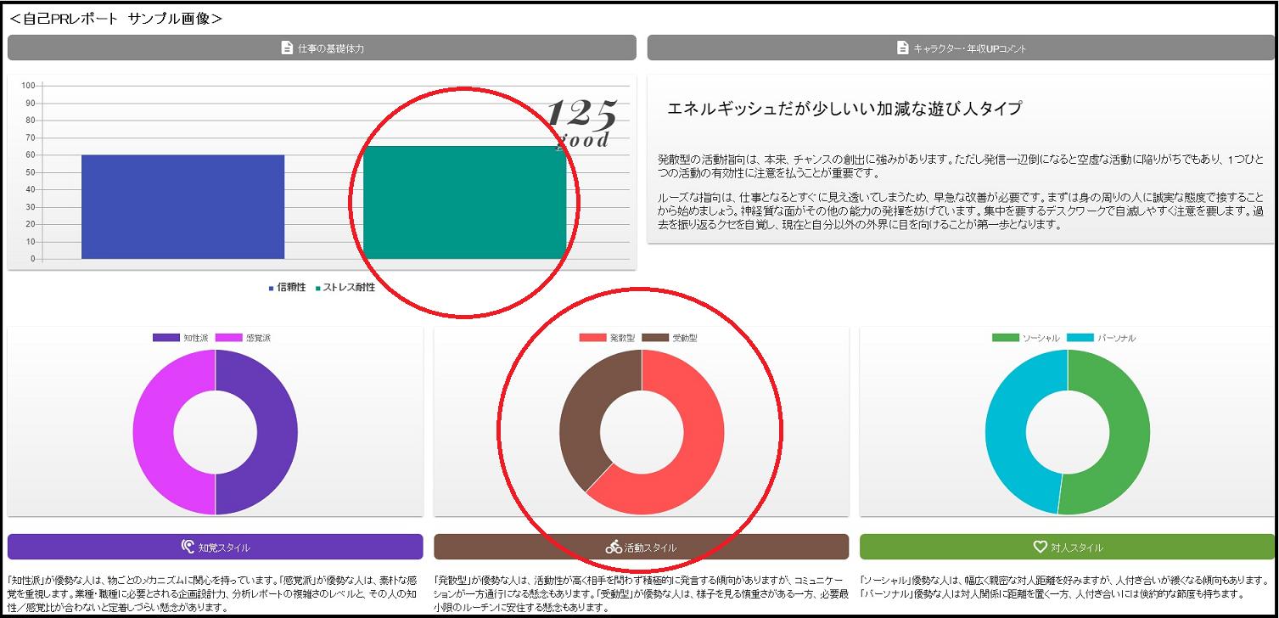Viewport: 1279px width, 618px height.
Task: Click the blue 信頼性 bar in chart
Action: [x=183, y=206]
